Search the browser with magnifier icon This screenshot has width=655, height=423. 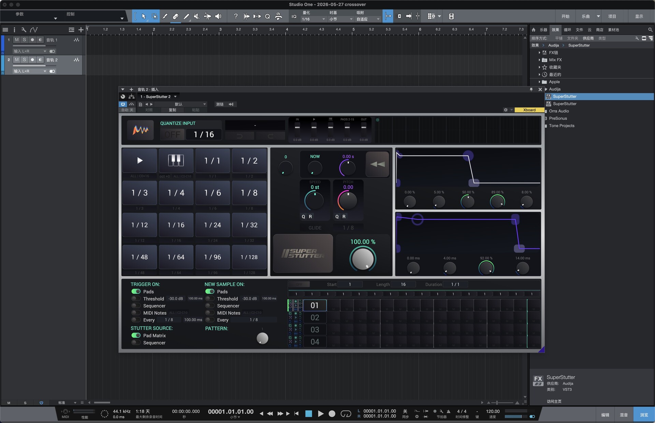[x=650, y=30]
